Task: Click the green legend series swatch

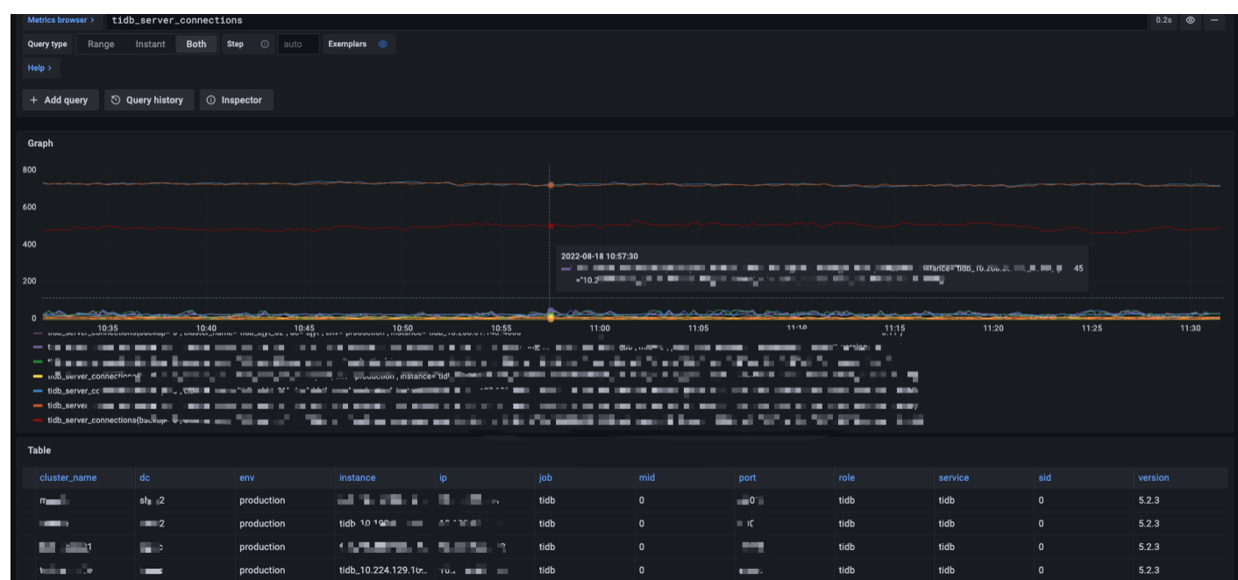Action: click(38, 361)
